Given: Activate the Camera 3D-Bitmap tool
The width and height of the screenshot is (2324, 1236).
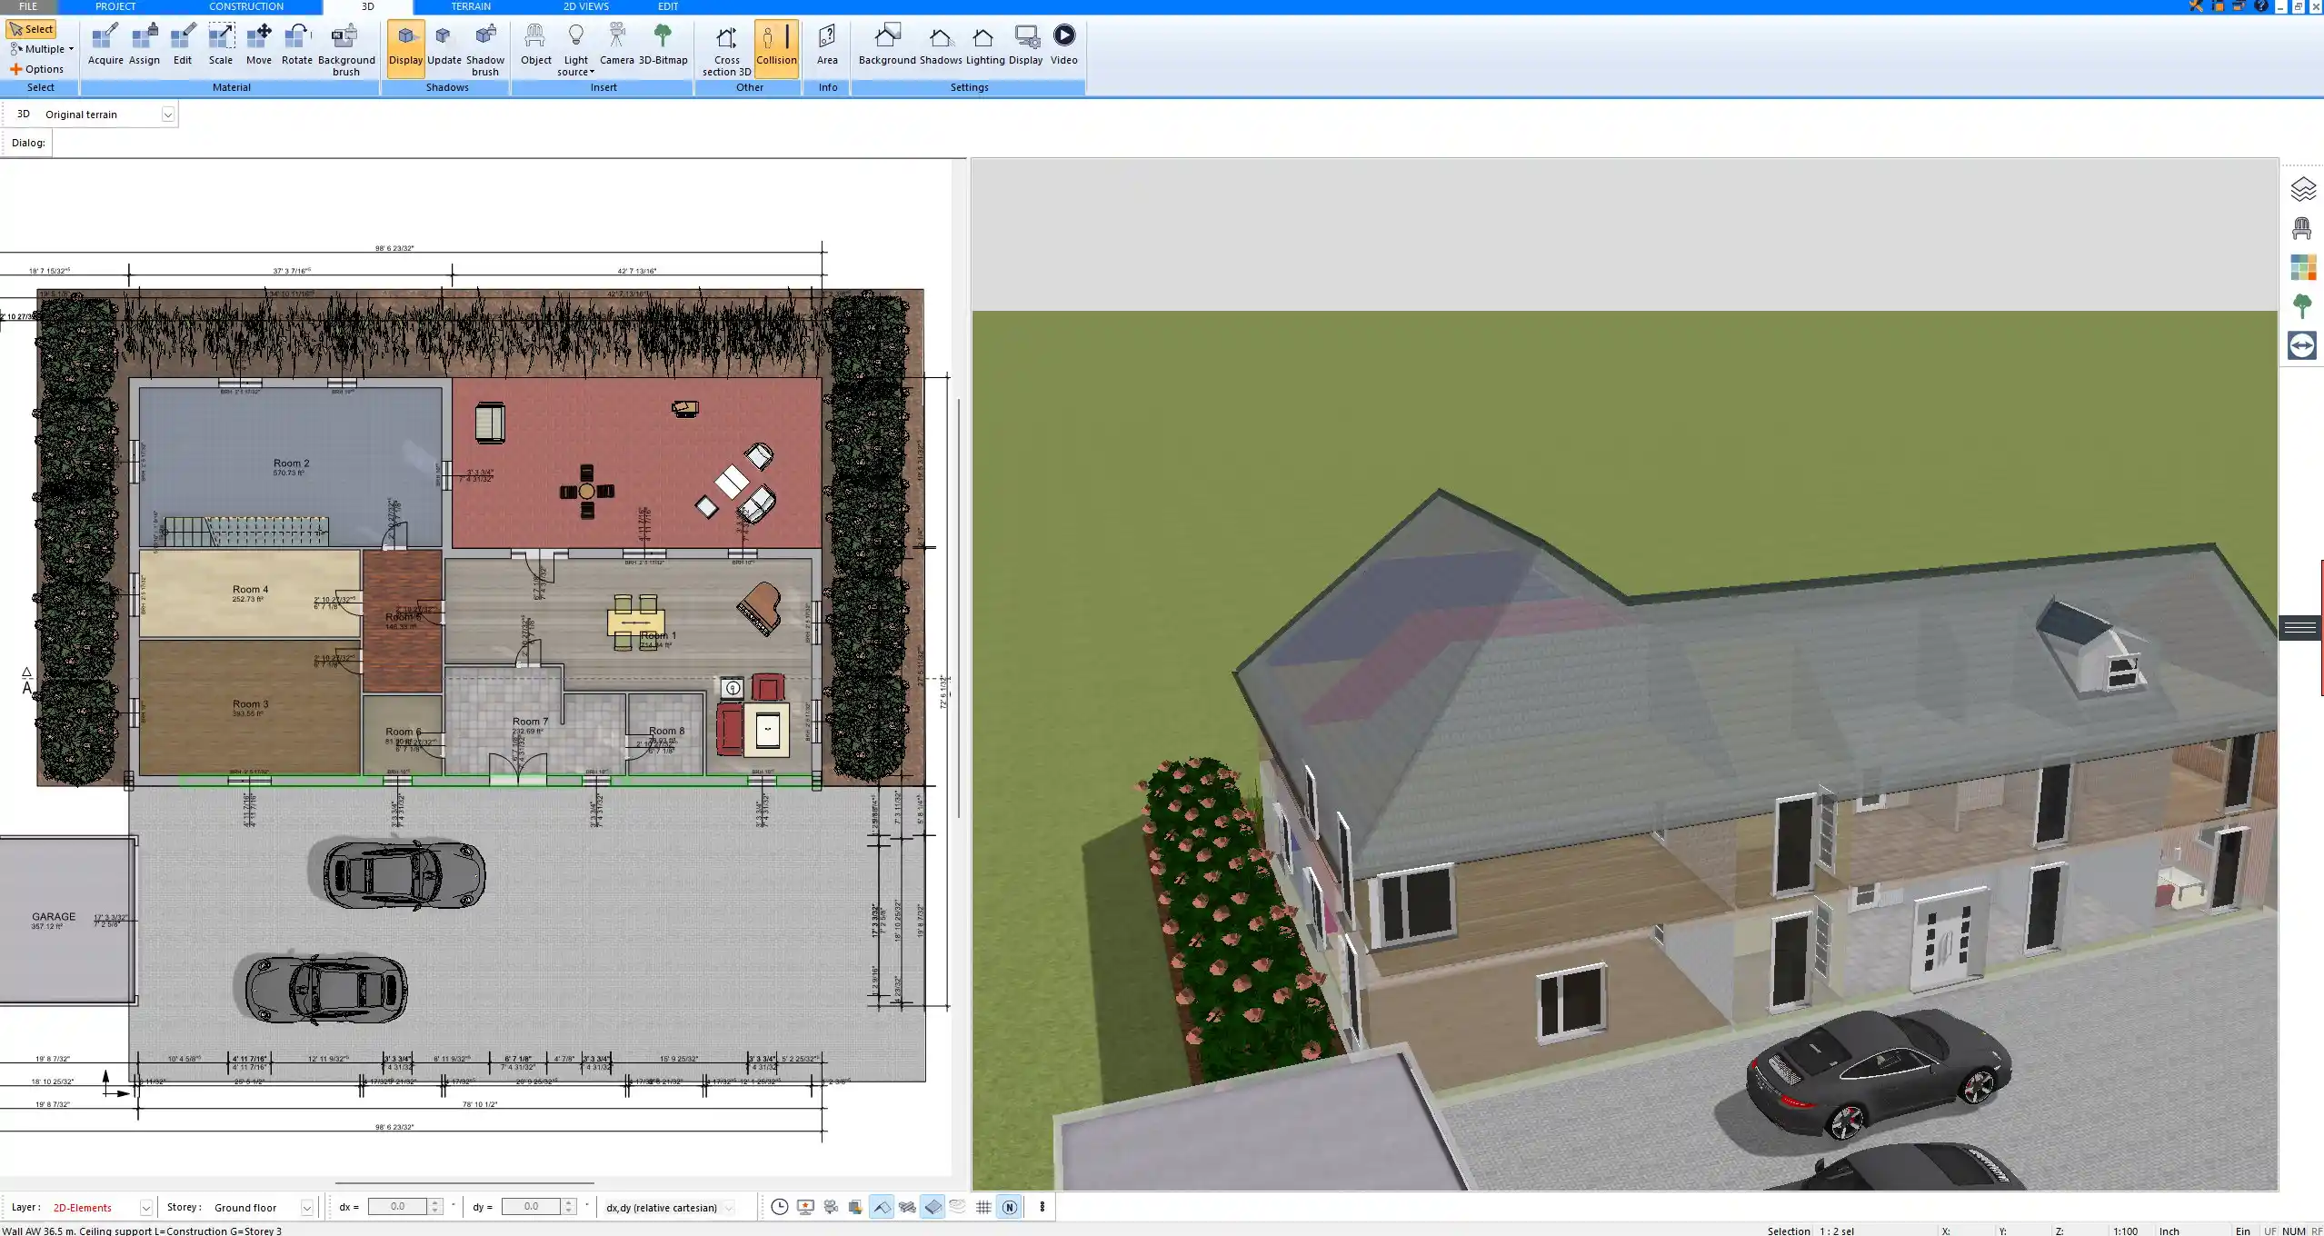Looking at the screenshot, I should click(618, 43).
